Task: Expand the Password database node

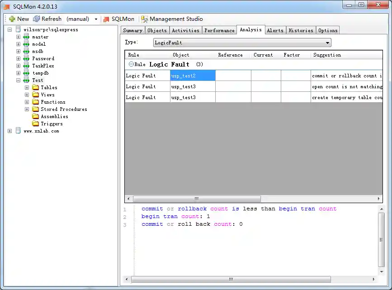Action: point(17,58)
